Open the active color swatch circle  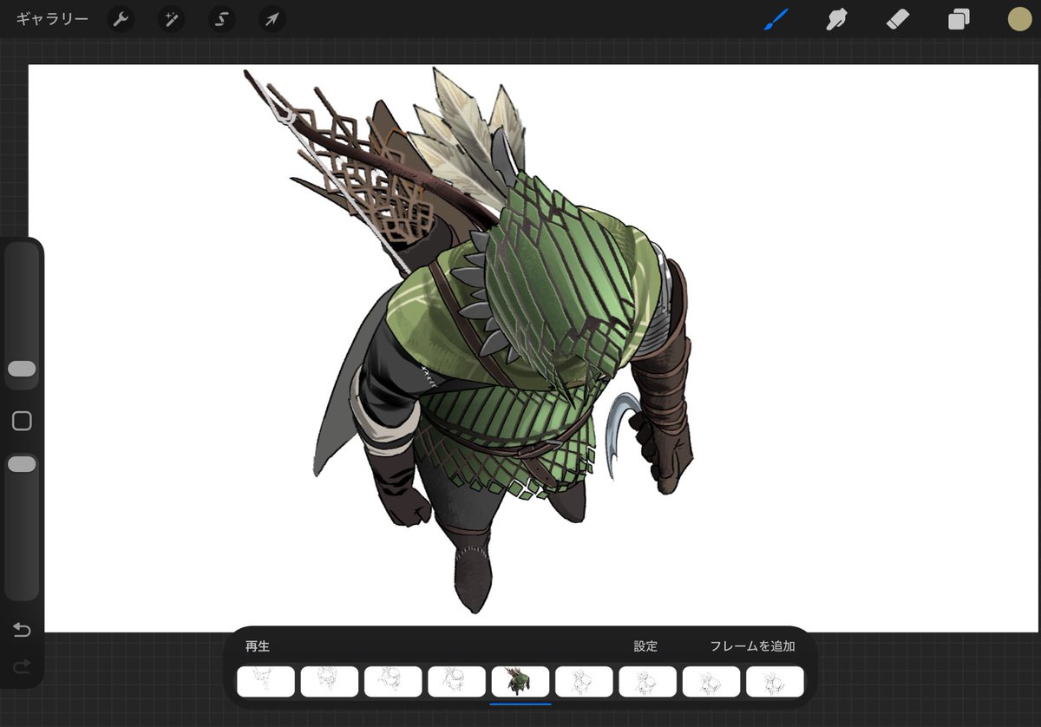click(x=1019, y=19)
